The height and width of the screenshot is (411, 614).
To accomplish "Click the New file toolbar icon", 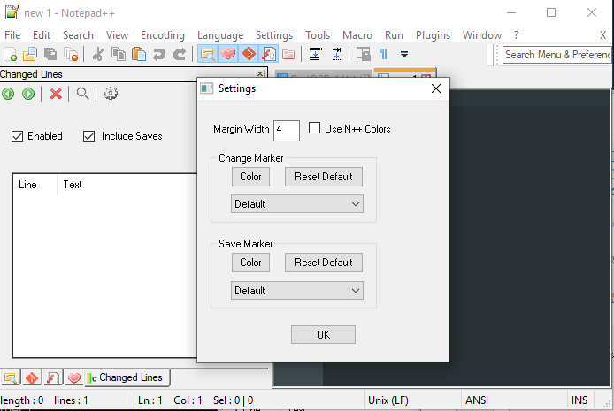I will (11, 54).
